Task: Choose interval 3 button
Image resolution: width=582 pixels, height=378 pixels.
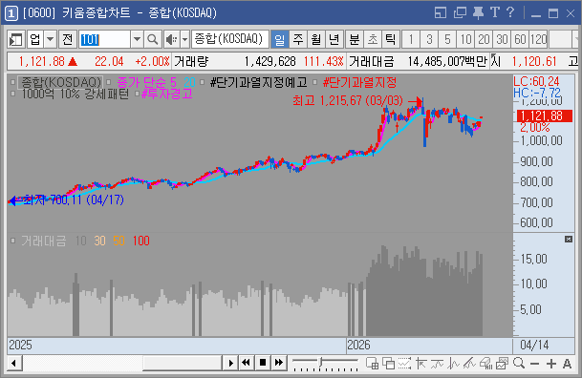Action: tap(429, 39)
